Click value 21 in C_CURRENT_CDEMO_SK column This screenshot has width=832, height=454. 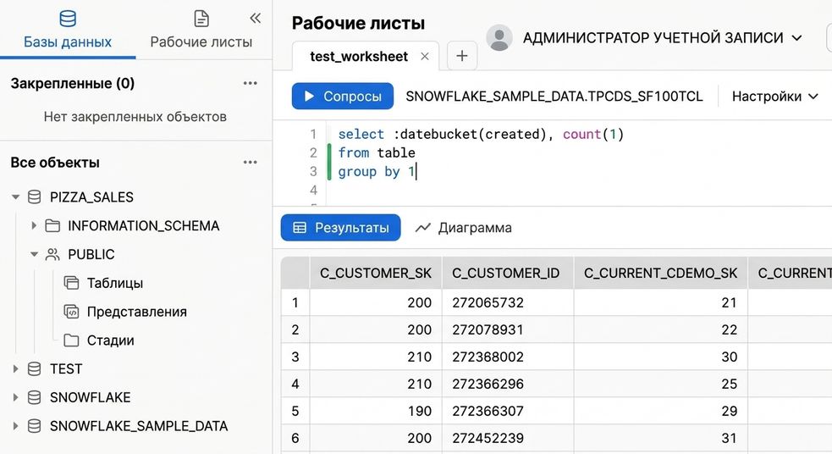pos(729,302)
